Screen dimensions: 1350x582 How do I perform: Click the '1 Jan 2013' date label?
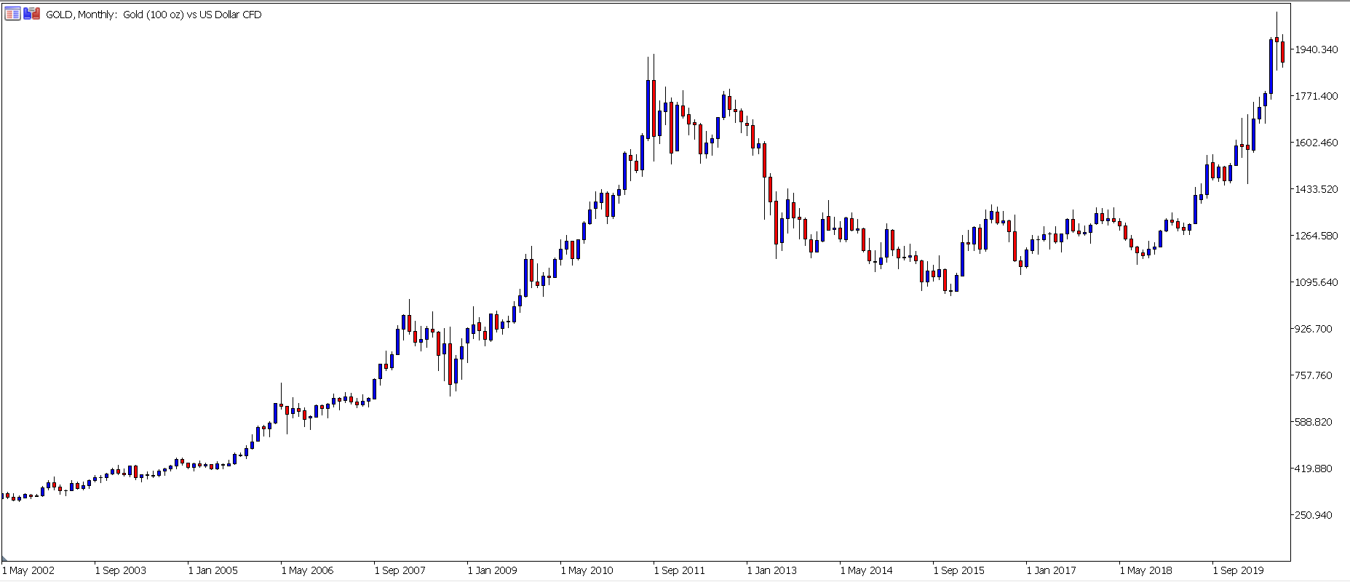tap(772, 570)
